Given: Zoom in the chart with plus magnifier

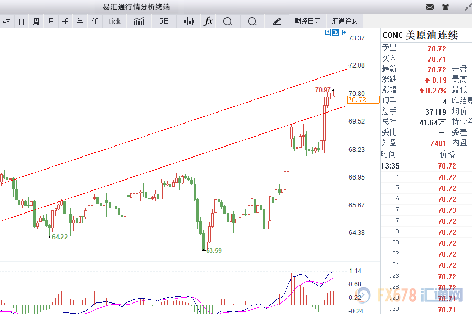Looking at the screenshot, I should tap(252, 21).
